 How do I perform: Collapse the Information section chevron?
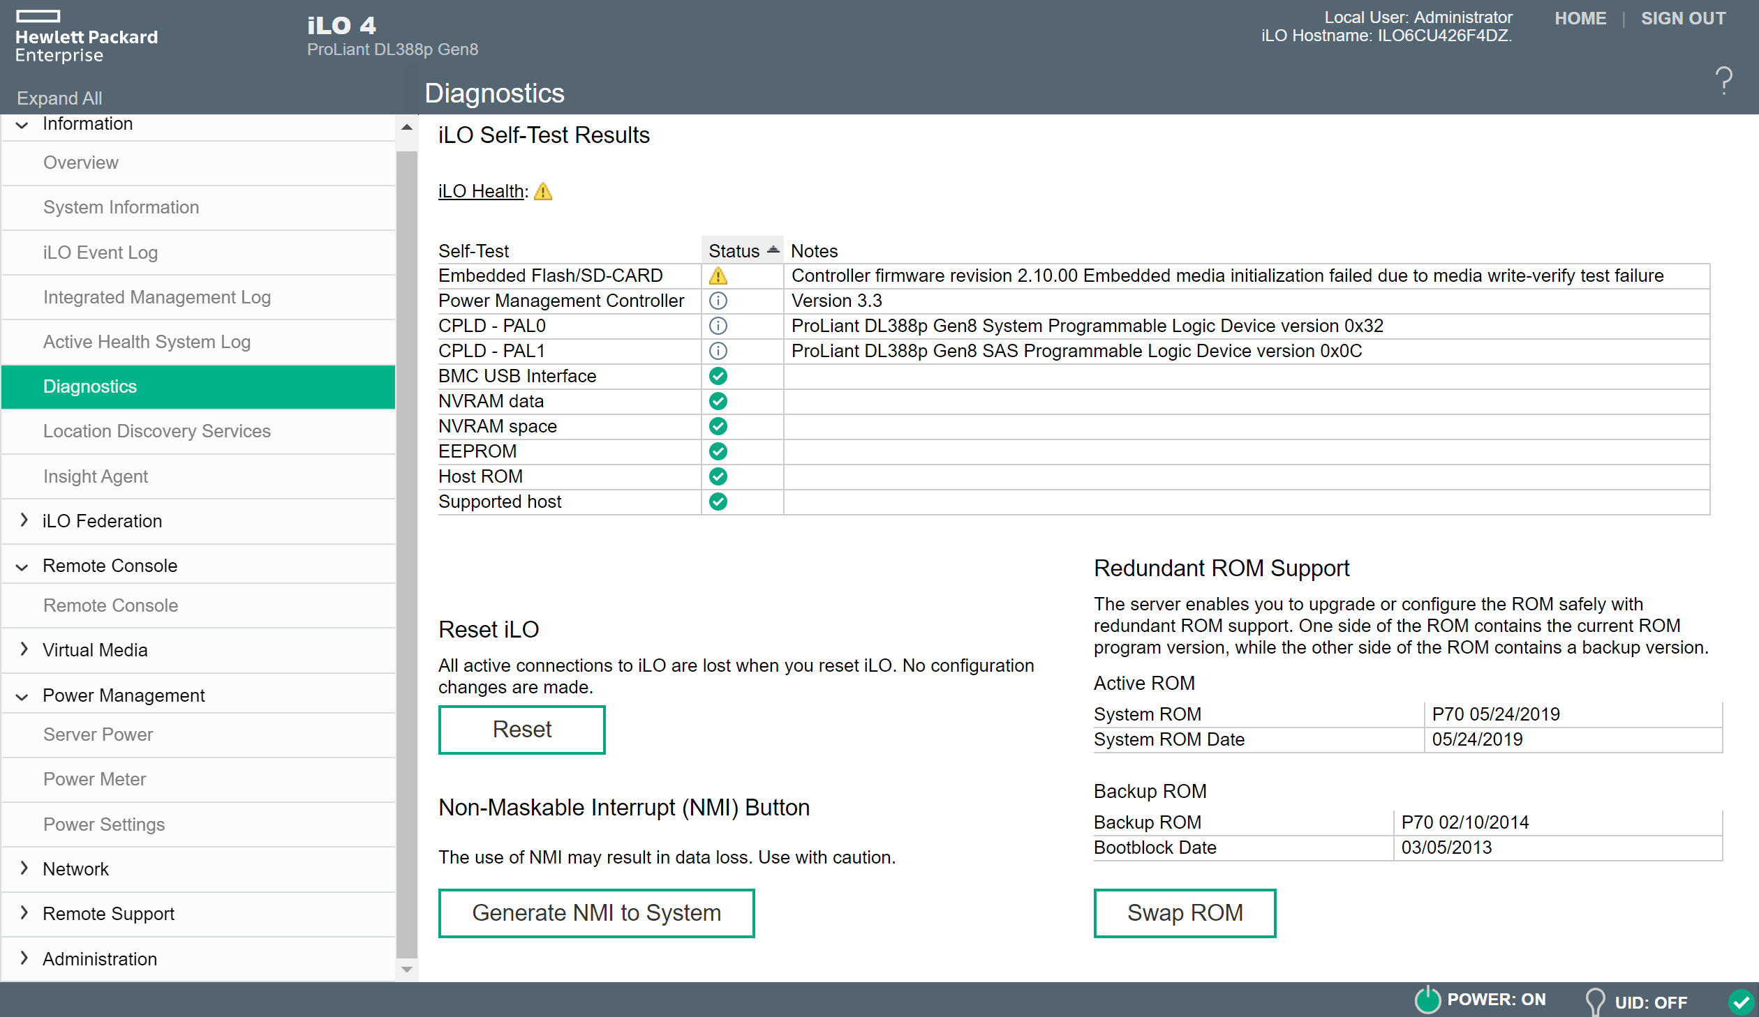[x=22, y=125]
